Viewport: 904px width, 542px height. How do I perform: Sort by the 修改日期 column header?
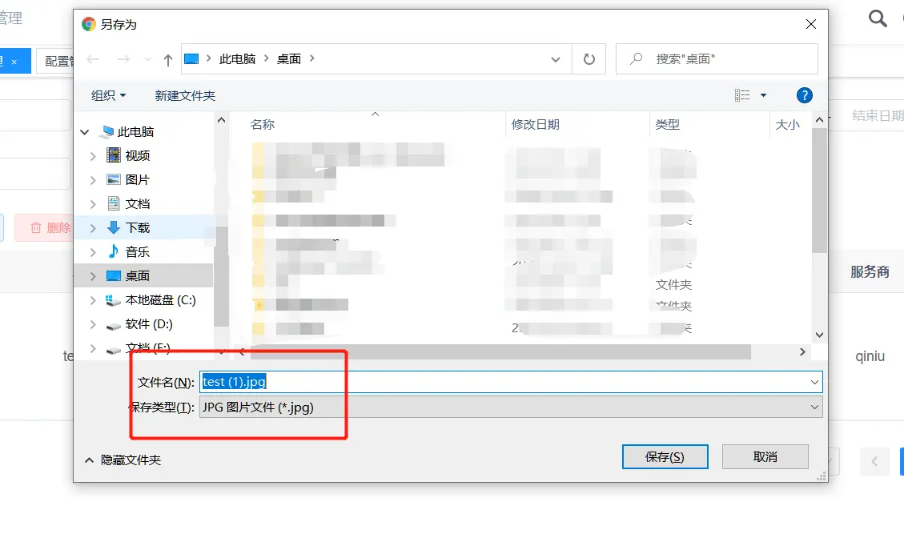pyautogui.click(x=535, y=125)
